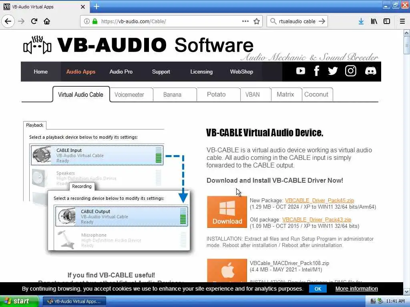Open the Firefox hamburger menu

402,21
